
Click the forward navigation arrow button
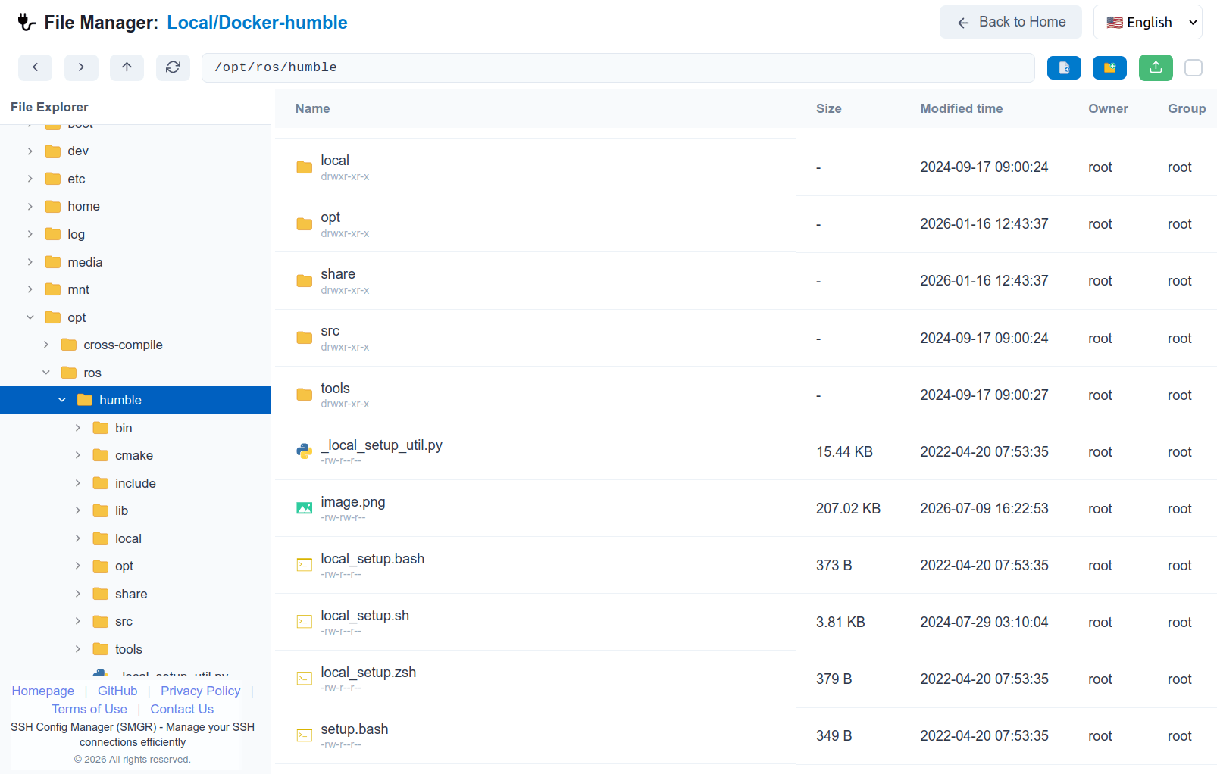[81, 67]
